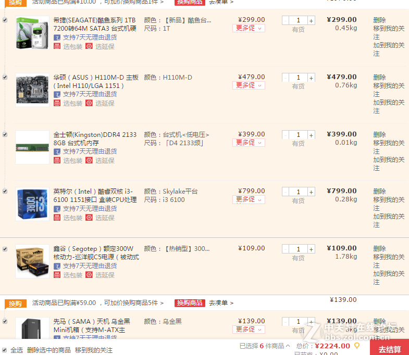Click gift package icon under Kingston memory
This screenshot has height=355, width=409.
pos(57,160)
